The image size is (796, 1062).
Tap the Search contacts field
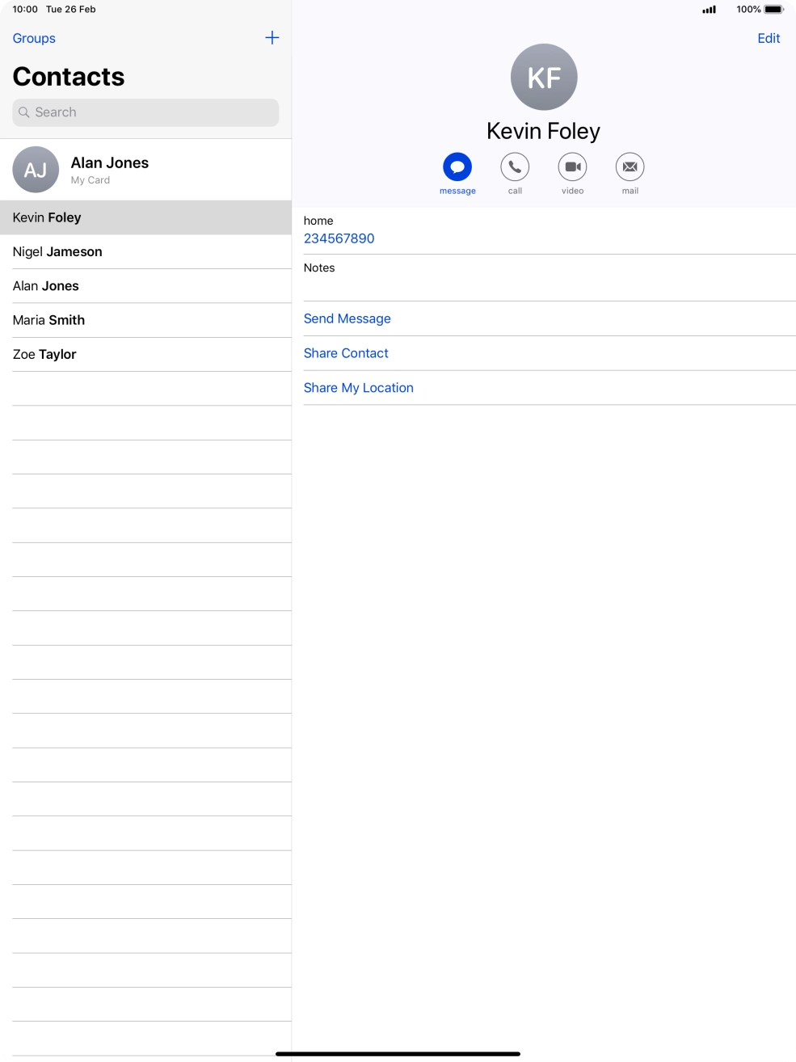[145, 112]
